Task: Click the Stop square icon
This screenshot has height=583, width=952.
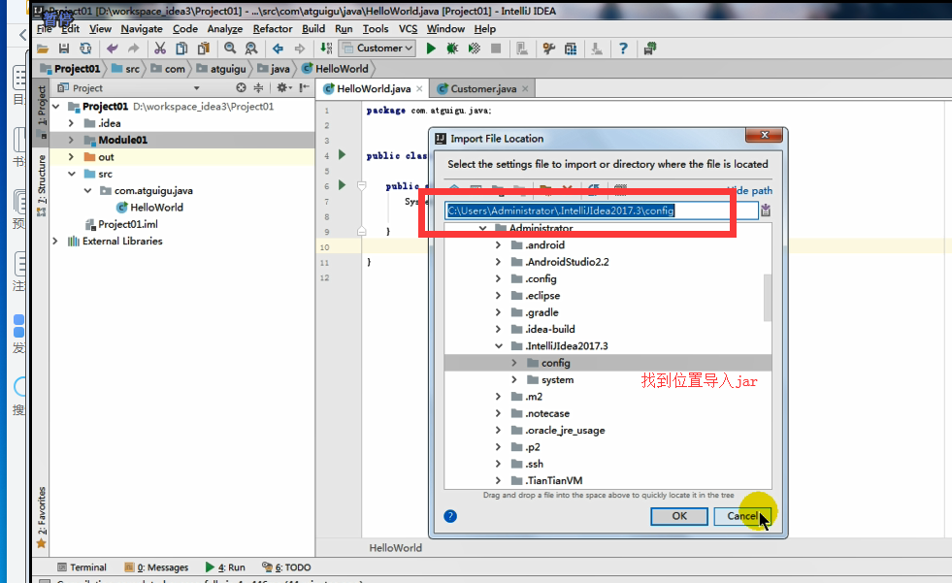Action: click(496, 49)
